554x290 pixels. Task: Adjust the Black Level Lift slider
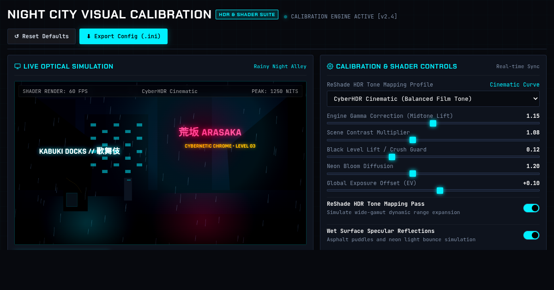tap(433, 157)
